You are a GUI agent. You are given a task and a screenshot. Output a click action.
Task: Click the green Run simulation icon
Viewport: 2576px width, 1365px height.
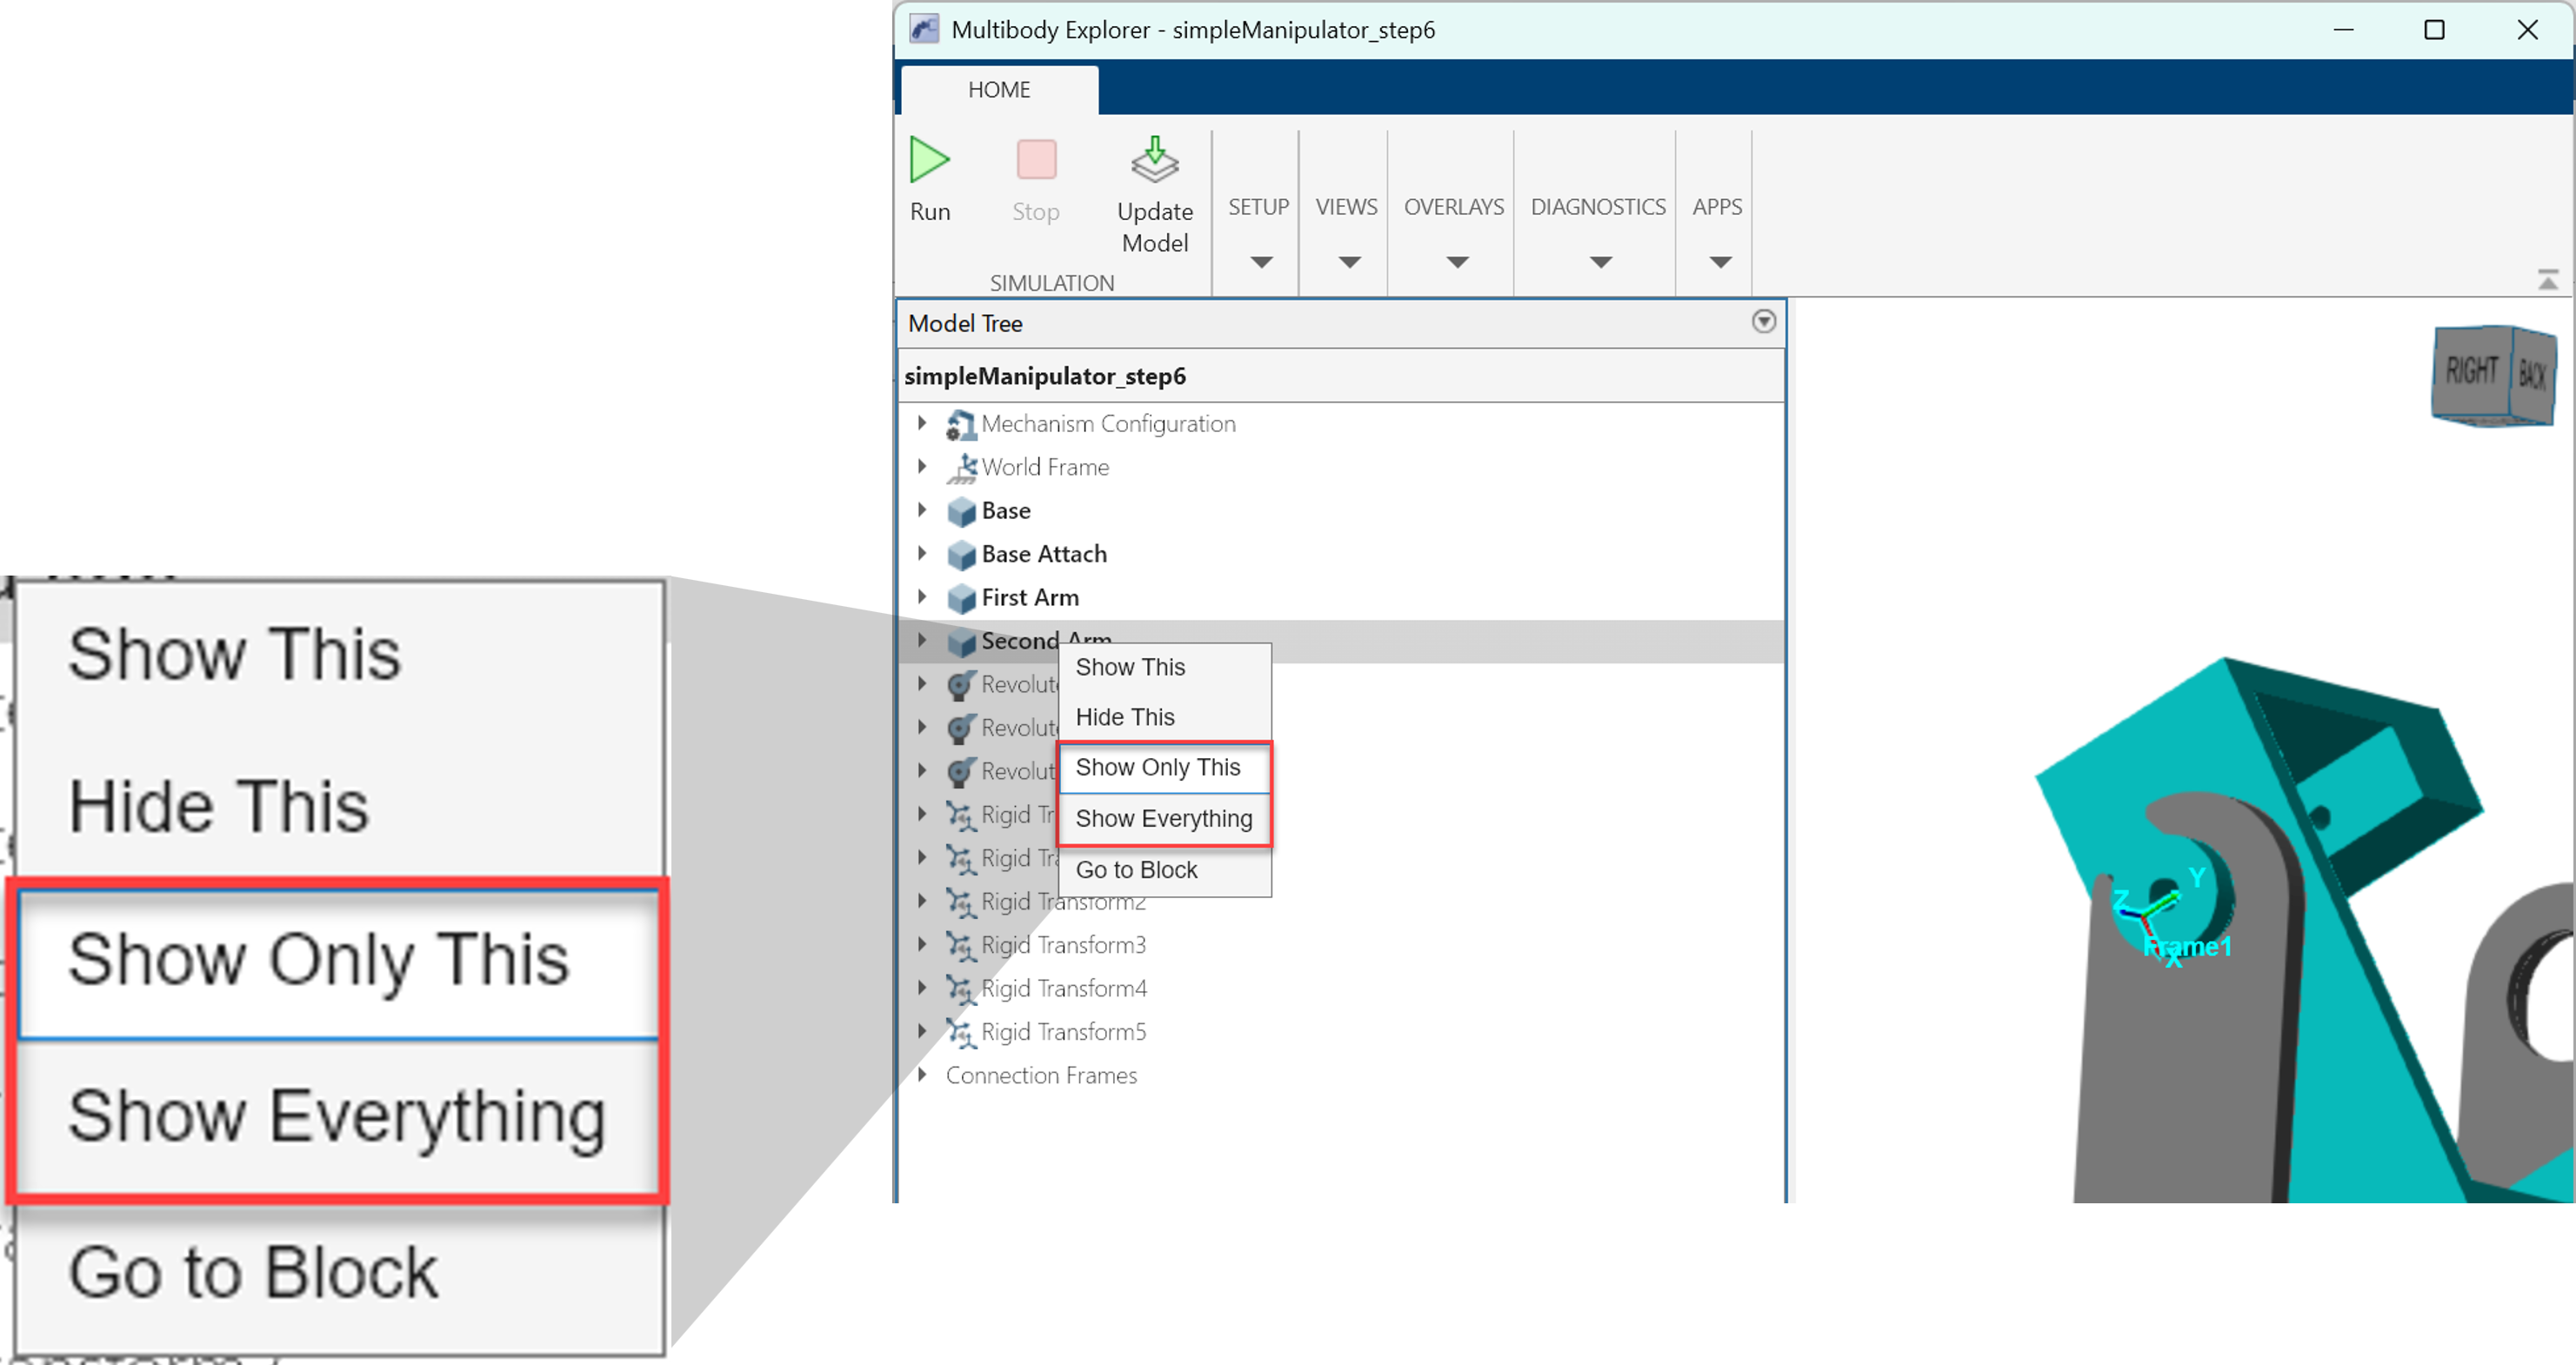point(929,160)
